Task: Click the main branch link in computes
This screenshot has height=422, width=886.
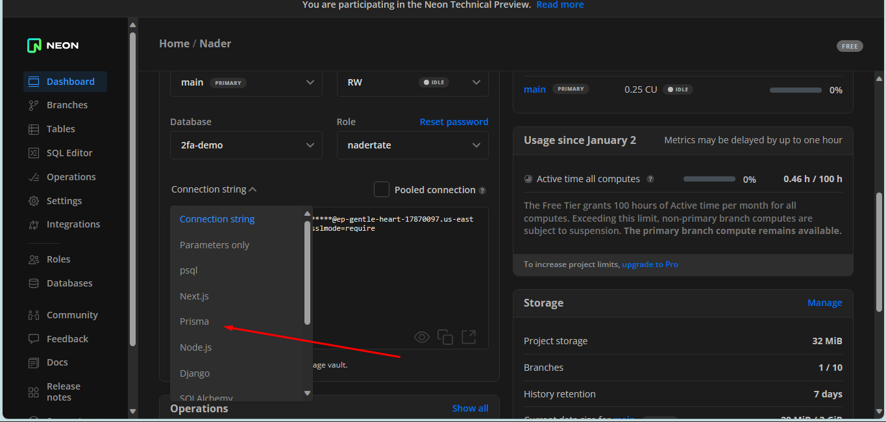Action: click(x=534, y=89)
